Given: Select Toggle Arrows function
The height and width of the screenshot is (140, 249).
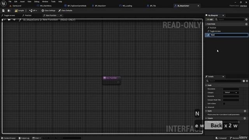Looking at the screenshot, I should click(x=215, y=31).
